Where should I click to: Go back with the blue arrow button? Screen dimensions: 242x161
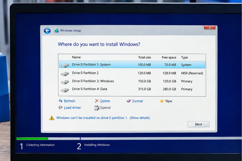tap(47, 31)
